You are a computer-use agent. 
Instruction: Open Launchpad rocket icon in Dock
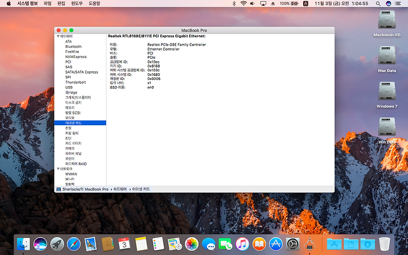[x=57, y=244]
